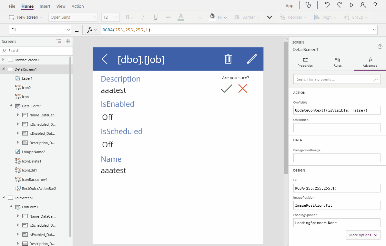Image resolution: width=386 pixels, height=246 pixels.
Task: Run the app with the Play icon
Action: 351,5
